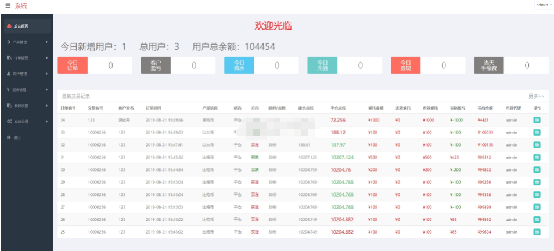554x251 pixels.
Task: Click the 后台首页 dashboard icon
Action: (x=8, y=26)
